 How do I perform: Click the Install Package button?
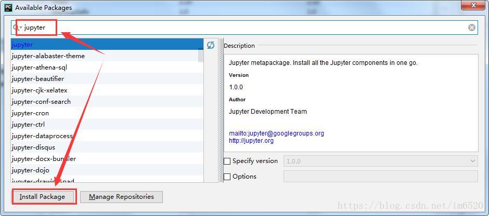click(43, 197)
